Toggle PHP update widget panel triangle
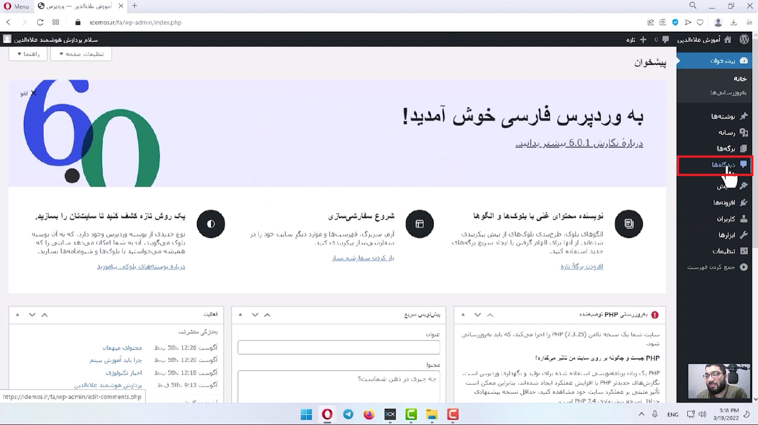This screenshot has width=758, height=425. click(x=463, y=315)
